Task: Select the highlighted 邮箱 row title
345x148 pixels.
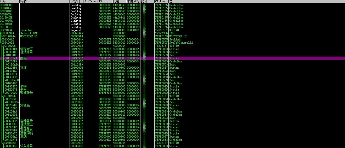Action: [x=23, y=58]
